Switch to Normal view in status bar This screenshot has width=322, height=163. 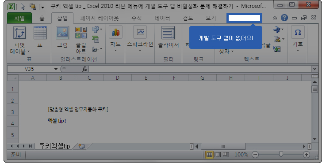(209, 155)
